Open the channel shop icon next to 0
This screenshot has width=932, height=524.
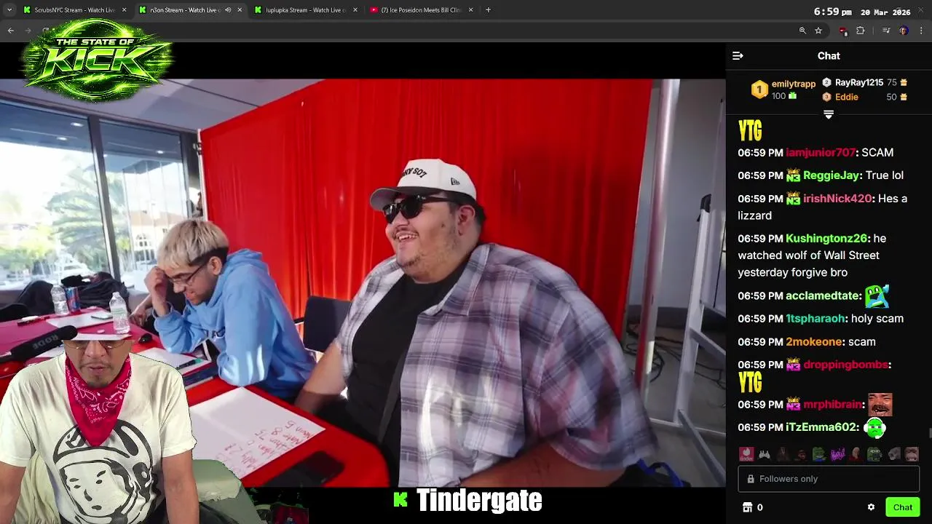click(747, 507)
